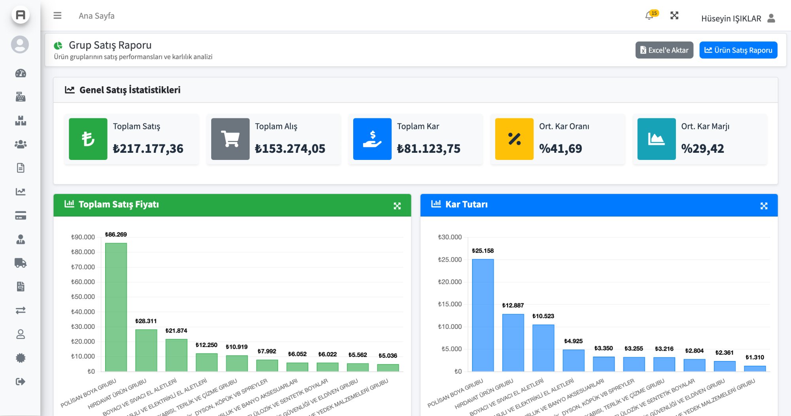Click the Ana Sayfa breadcrumb link
Viewport: 791px width, 416px height.
tap(97, 16)
